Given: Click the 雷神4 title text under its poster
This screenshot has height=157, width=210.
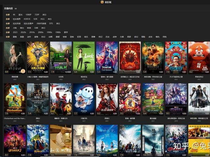Looking at the screenshot, I should pyautogui.click(x=107, y=77).
